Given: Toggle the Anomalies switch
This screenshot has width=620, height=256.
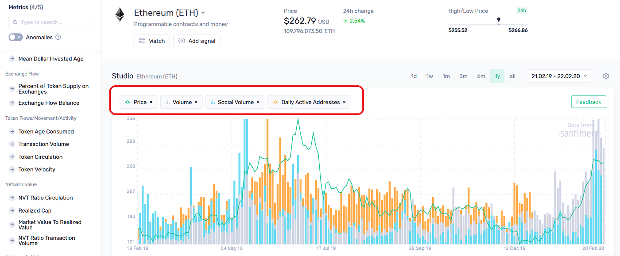Looking at the screenshot, I should pos(15,38).
